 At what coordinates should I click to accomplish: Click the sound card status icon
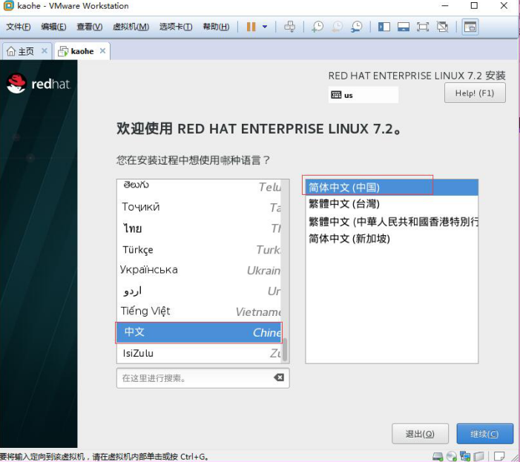click(478, 457)
